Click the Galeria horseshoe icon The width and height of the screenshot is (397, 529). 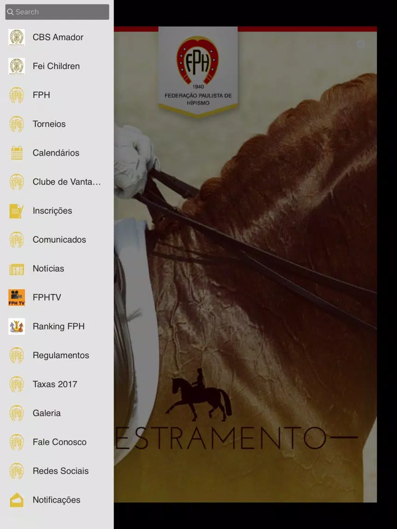tap(17, 414)
